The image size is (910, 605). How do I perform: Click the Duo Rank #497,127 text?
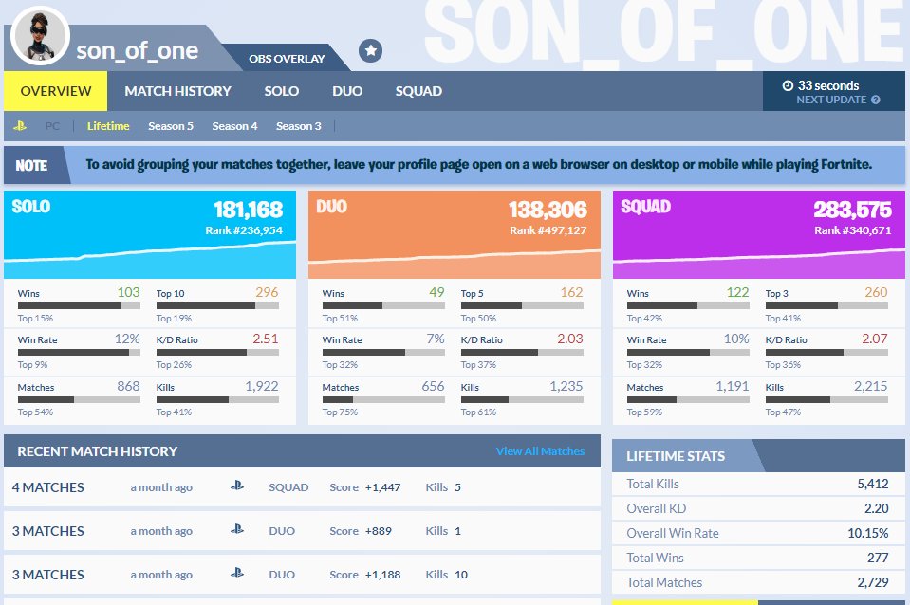coord(548,230)
